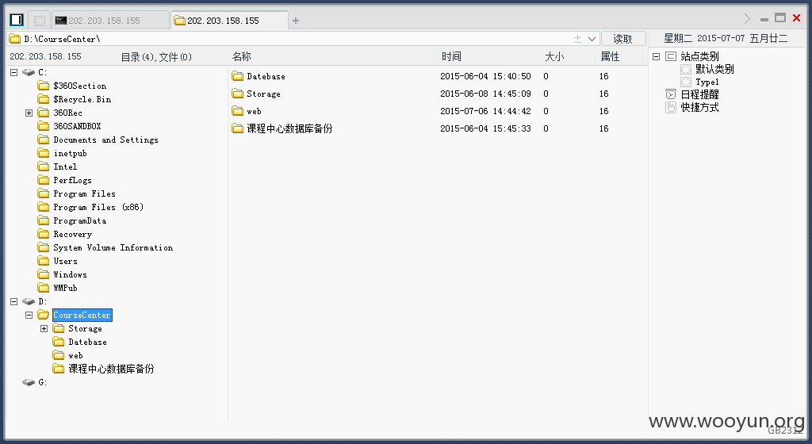
Task: Click web folder icon in file list
Action: tap(238, 111)
